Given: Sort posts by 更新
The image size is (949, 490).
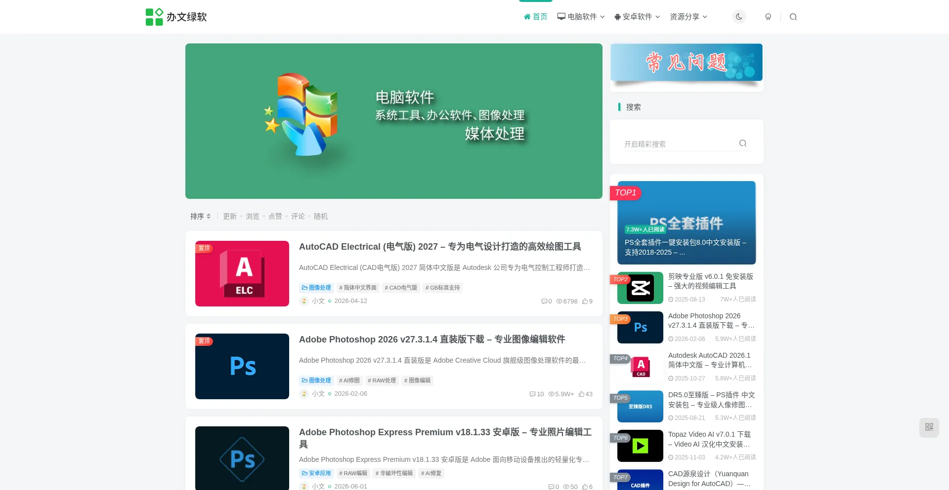Looking at the screenshot, I should click(x=230, y=216).
